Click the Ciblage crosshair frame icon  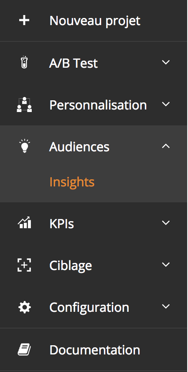click(x=24, y=265)
